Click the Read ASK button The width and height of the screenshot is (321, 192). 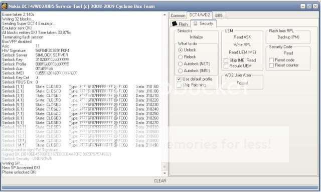pyautogui.click(x=242, y=37)
